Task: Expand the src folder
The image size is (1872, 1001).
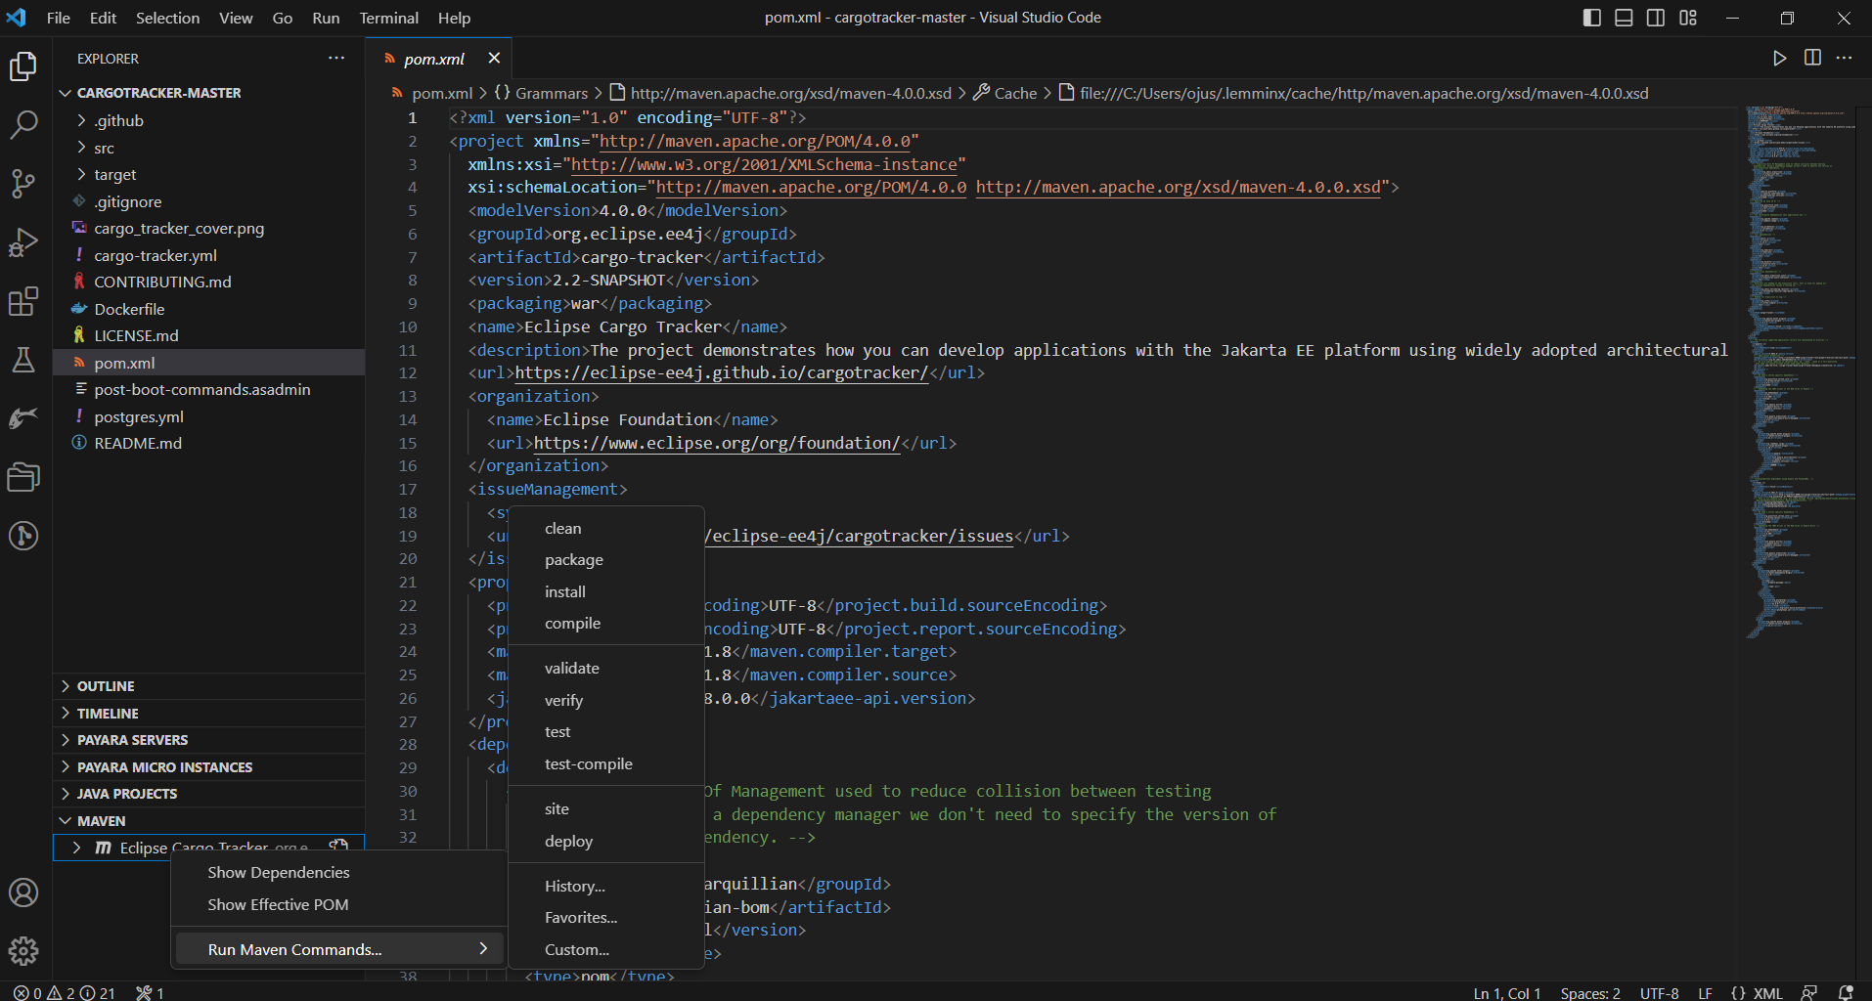Action: 104,148
